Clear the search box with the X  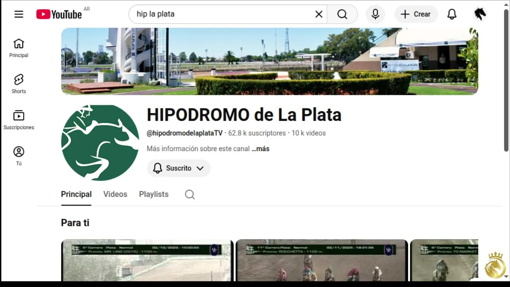[x=319, y=14]
